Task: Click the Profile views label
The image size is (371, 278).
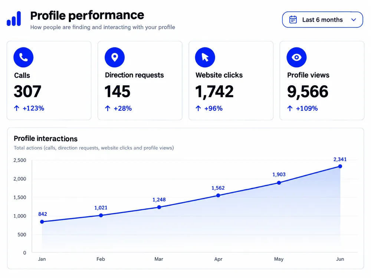Action: click(x=308, y=75)
